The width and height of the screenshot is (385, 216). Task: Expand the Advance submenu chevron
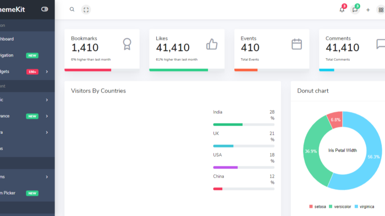pos(47,116)
